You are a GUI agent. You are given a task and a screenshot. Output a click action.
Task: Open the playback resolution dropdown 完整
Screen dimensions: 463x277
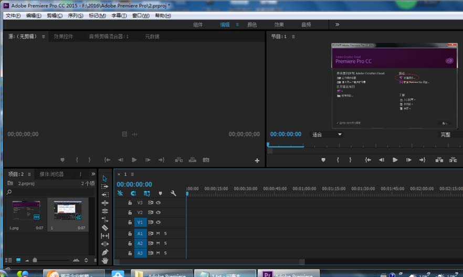pos(450,134)
